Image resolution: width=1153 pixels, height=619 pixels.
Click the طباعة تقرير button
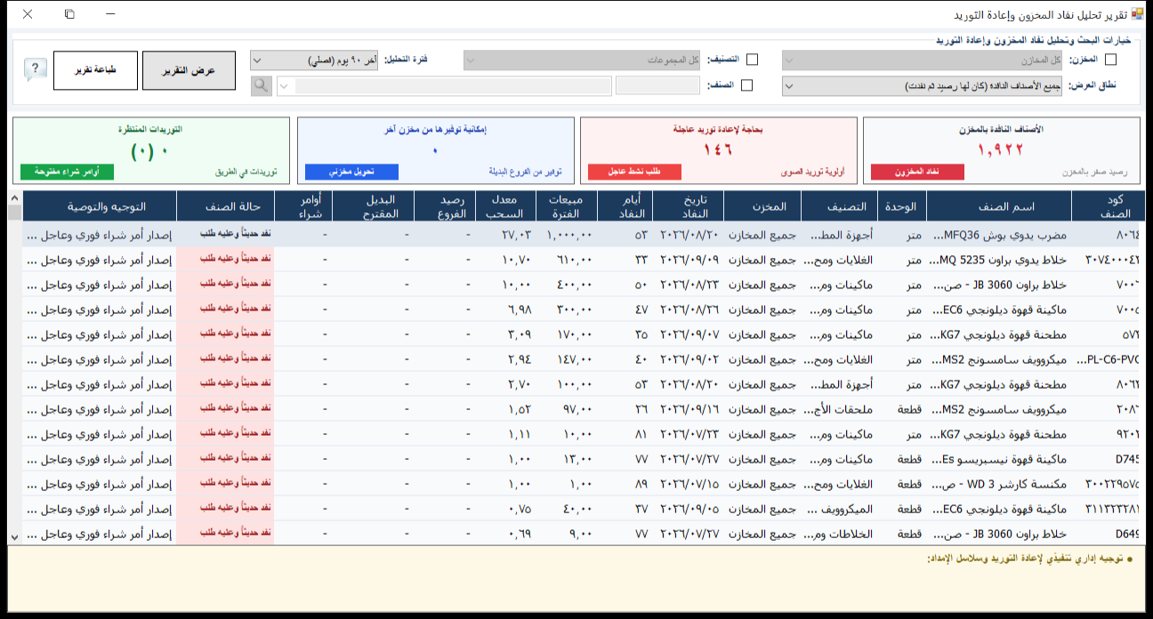95,70
